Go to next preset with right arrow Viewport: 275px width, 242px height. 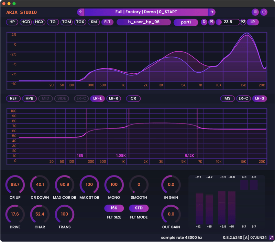click(212, 12)
